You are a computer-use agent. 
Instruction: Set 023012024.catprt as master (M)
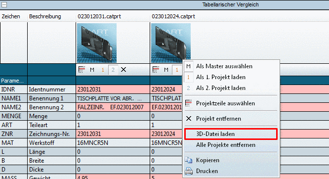pos(166,70)
